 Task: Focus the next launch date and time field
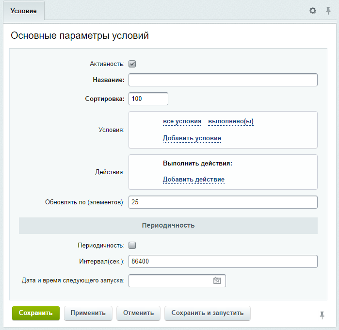(x=170, y=280)
